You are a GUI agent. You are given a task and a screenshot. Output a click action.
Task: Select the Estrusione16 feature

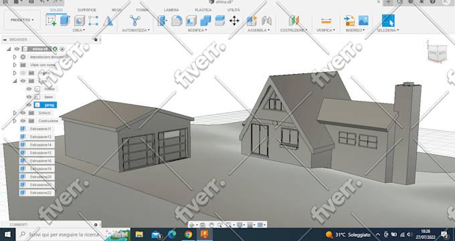point(37,161)
